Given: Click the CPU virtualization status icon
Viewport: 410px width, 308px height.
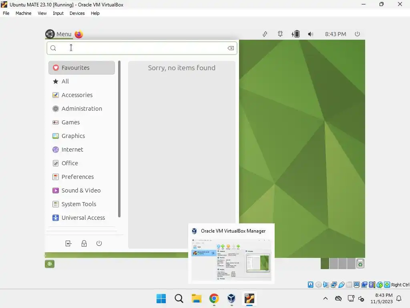Looking at the screenshot, I should pyautogui.click(x=372, y=285).
